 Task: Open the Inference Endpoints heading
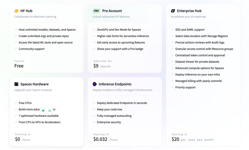pos(115,84)
